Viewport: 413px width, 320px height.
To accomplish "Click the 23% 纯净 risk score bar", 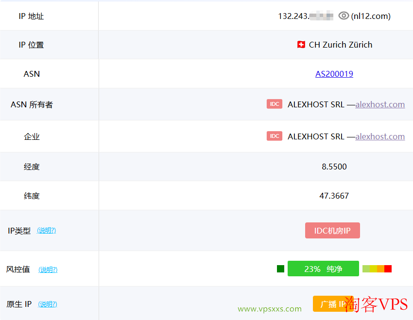I will click(x=323, y=269).
